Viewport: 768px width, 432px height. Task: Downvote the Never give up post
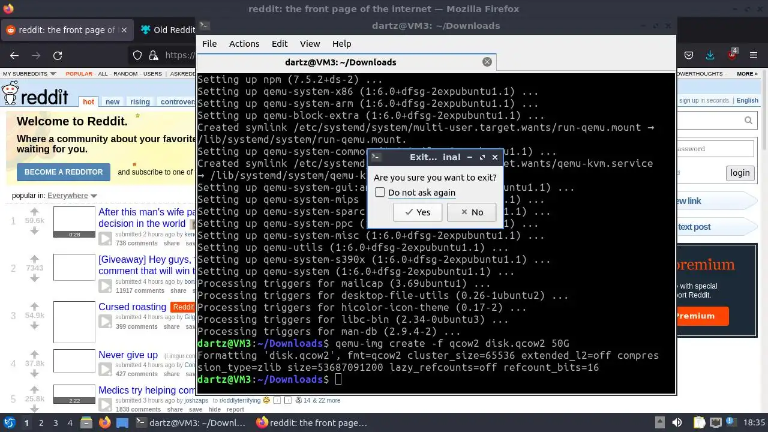34,373
